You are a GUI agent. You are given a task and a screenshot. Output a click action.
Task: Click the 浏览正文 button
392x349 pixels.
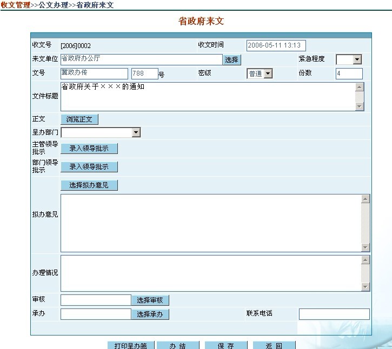pos(79,119)
